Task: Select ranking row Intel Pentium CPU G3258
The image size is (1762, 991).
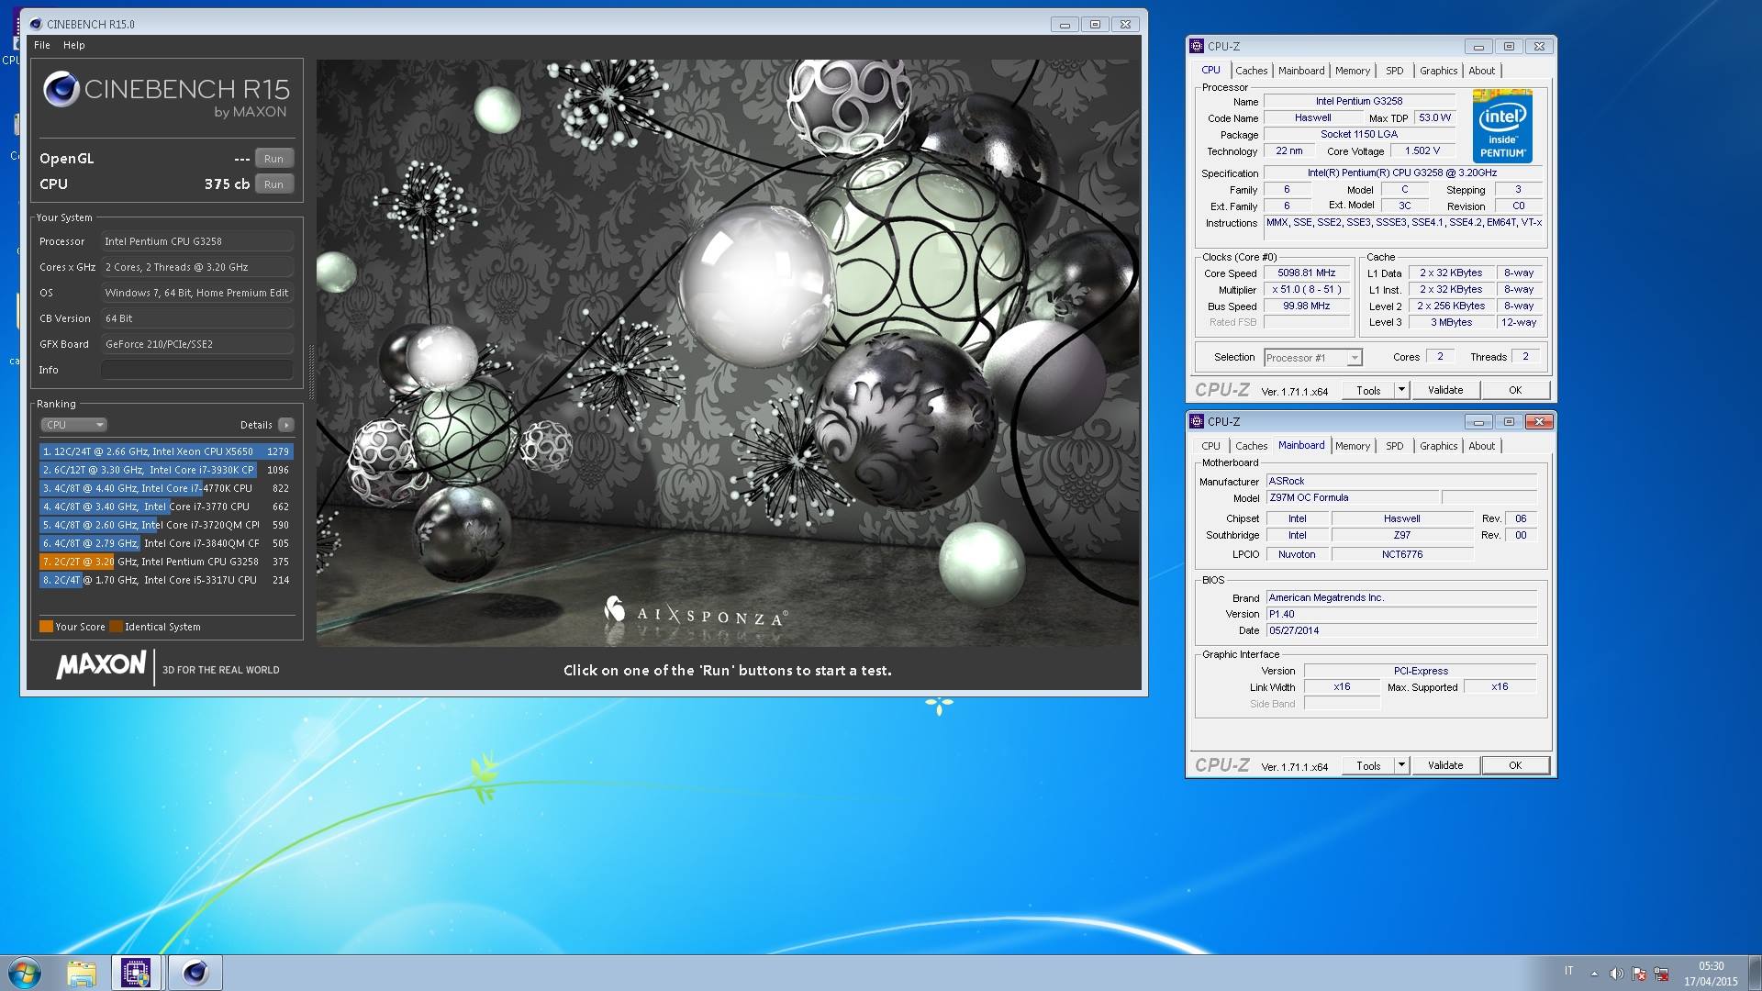Action: (x=166, y=562)
